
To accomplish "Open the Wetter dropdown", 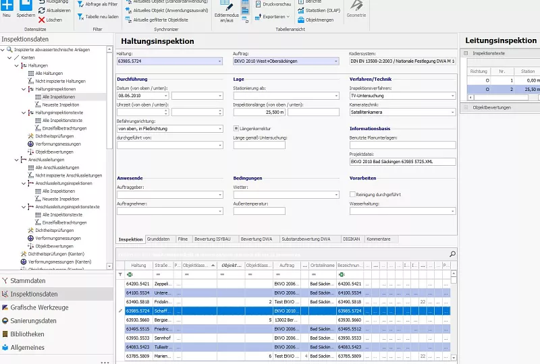I will (x=336, y=195).
